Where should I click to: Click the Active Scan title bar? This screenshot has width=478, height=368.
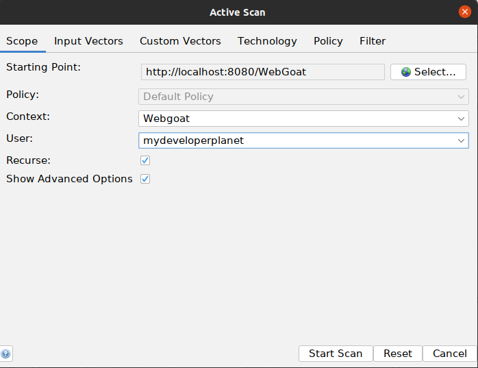coord(237,12)
